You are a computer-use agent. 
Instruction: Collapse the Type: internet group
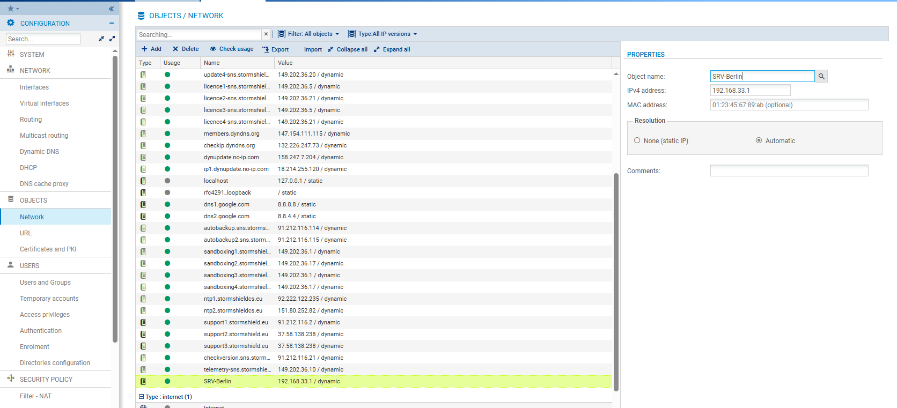(142, 397)
